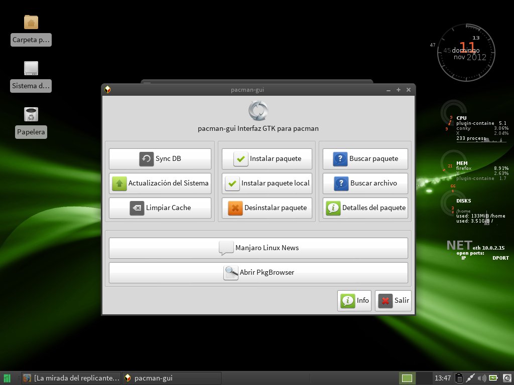514x385 pixels.
Task: Open the volume speaker tray icon
Action: tap(481, 378)
